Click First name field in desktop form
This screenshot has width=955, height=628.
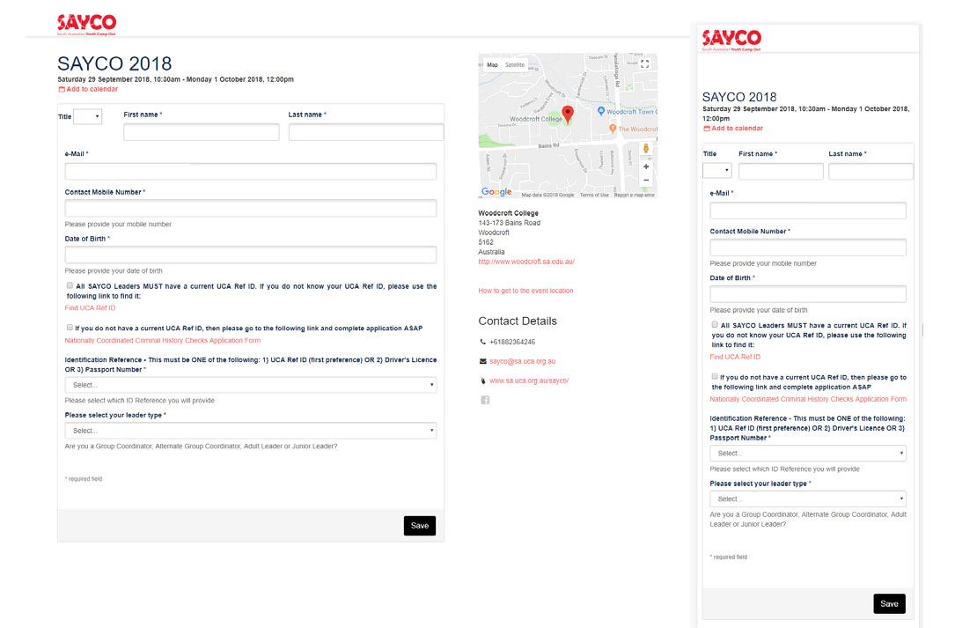coord(201,132)
